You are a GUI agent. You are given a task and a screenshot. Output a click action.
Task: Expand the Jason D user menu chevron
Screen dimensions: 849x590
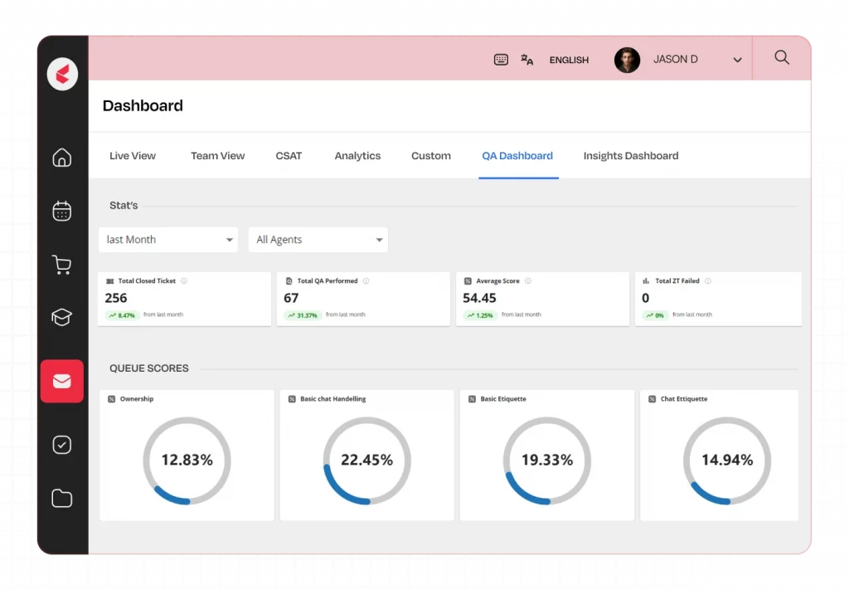pyautogui.click(x=737, y=60)
